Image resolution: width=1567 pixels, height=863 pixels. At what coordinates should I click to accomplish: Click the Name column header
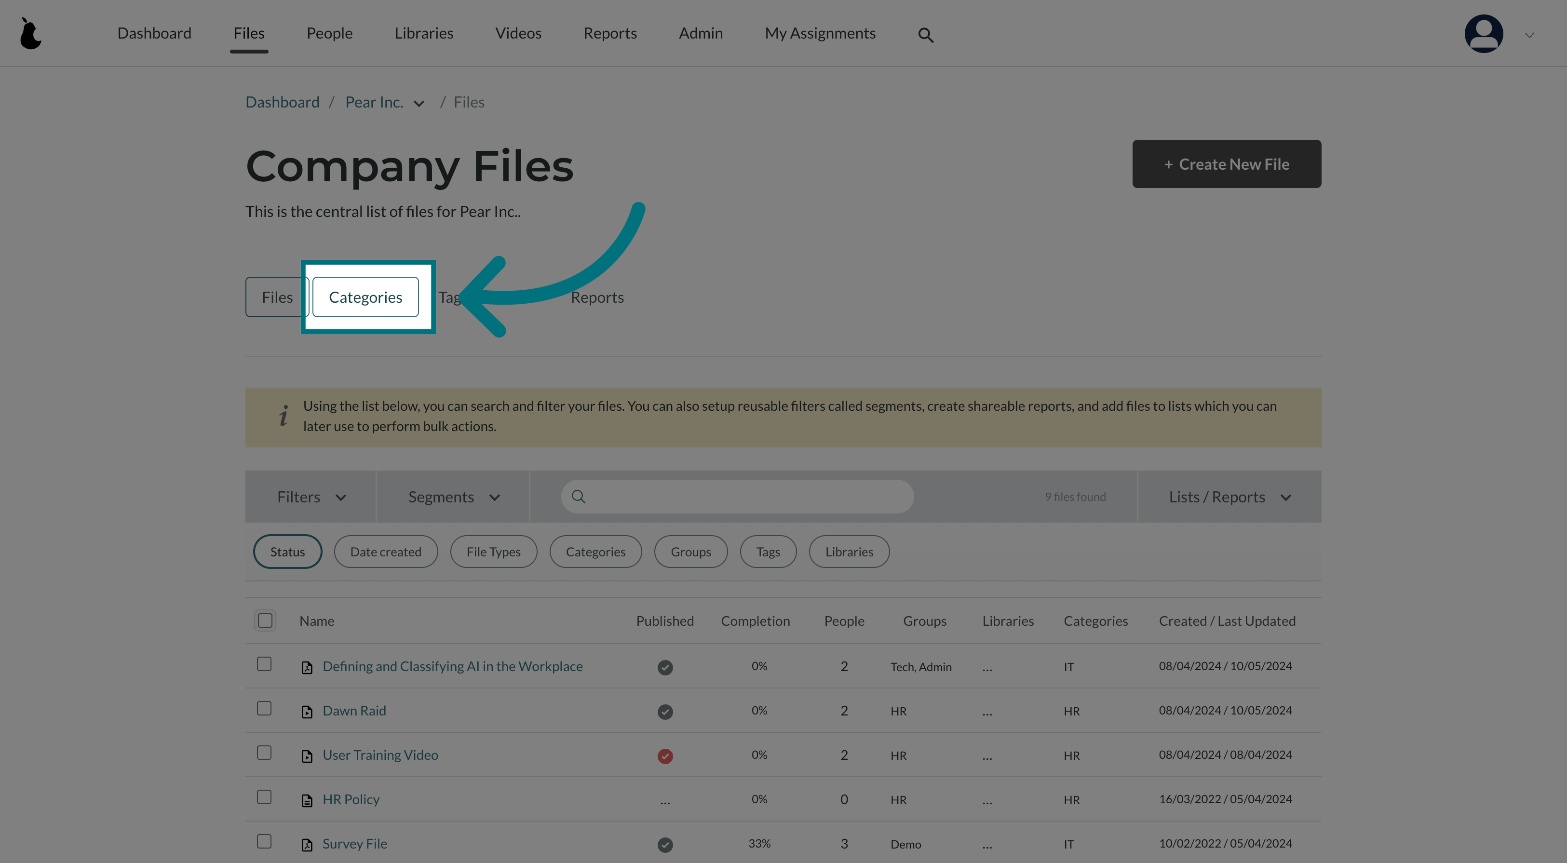(316, 620)
